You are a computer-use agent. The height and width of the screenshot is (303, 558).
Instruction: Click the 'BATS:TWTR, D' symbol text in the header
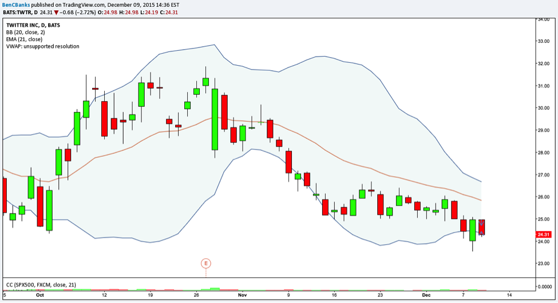pos(20,13)
